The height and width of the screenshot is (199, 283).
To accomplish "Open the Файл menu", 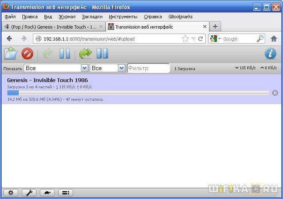I will click(10, 17).
